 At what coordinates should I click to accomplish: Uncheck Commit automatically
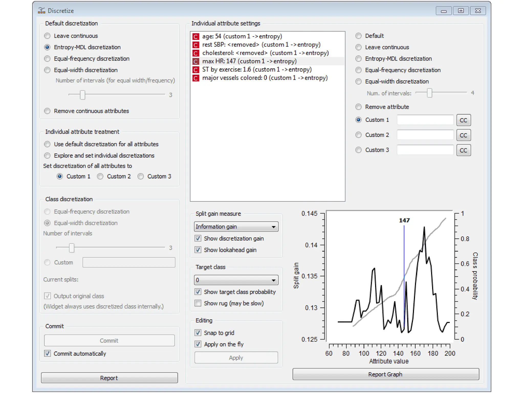click(x=48, y=353)
